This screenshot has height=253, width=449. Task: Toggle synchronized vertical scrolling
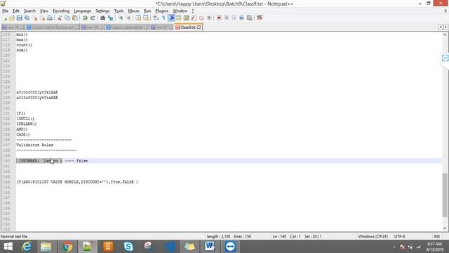tap(138, 18)
